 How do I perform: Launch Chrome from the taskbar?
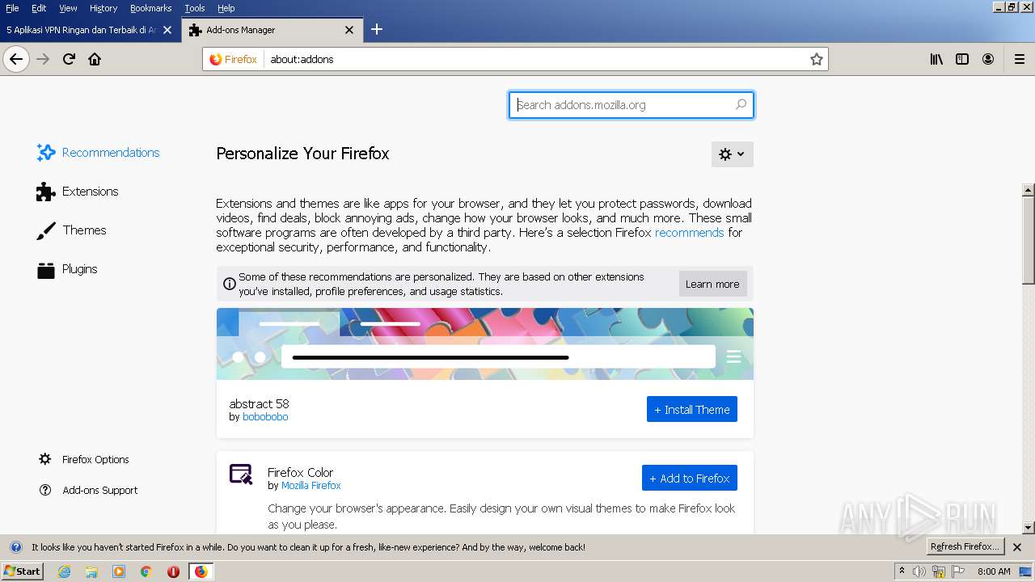pyautogui.click(x=146, y=571)
